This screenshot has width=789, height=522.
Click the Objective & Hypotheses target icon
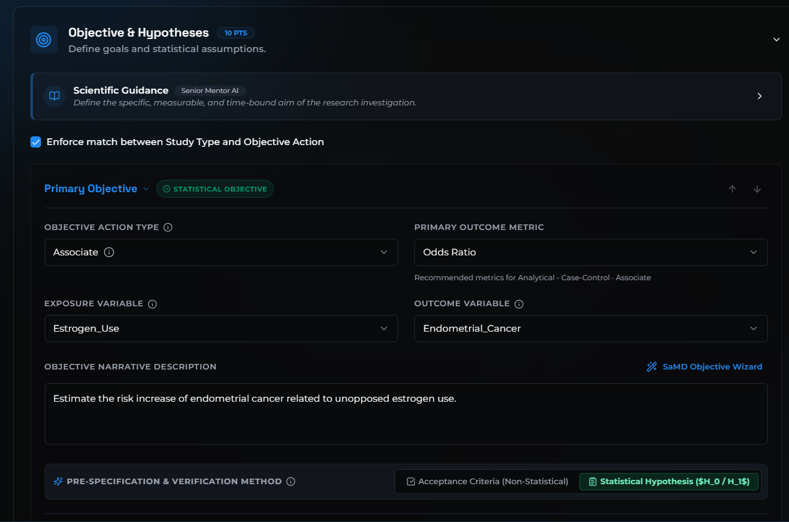coord(44,40)
